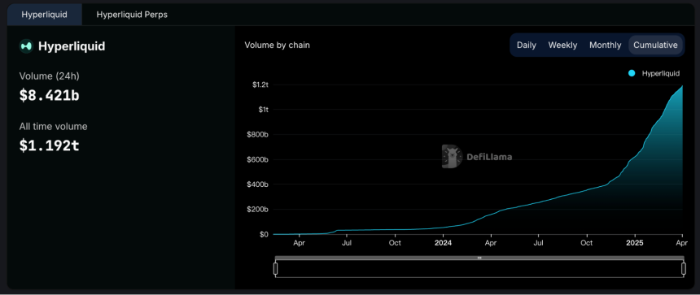The width and height of the screenshot is (700, 295).
Task: Select the Monthly volume view
Action: pyautogui.click(x=605, y=45)
